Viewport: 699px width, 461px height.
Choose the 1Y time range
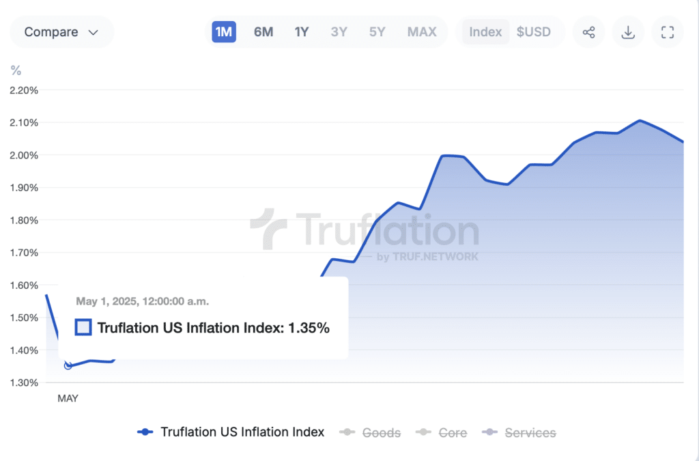click(x=302, y=32)
